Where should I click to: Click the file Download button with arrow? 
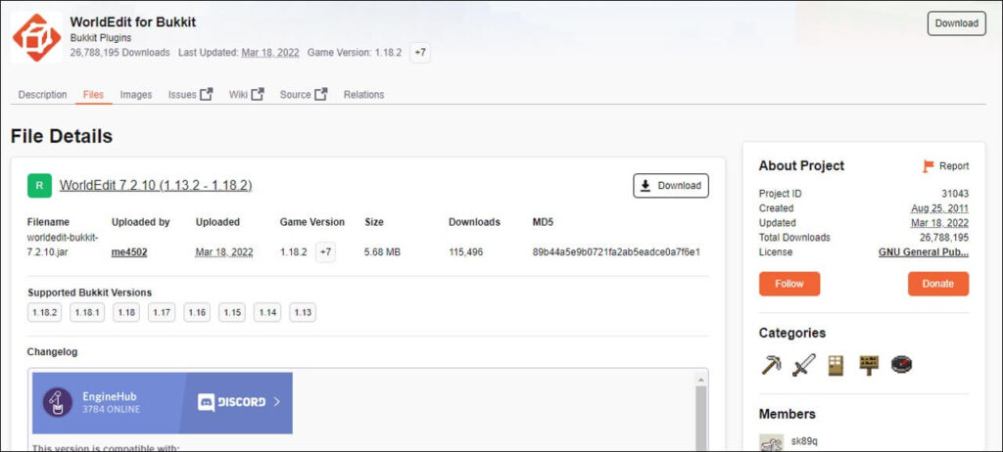pyautogui.click(x=670, y=186)
